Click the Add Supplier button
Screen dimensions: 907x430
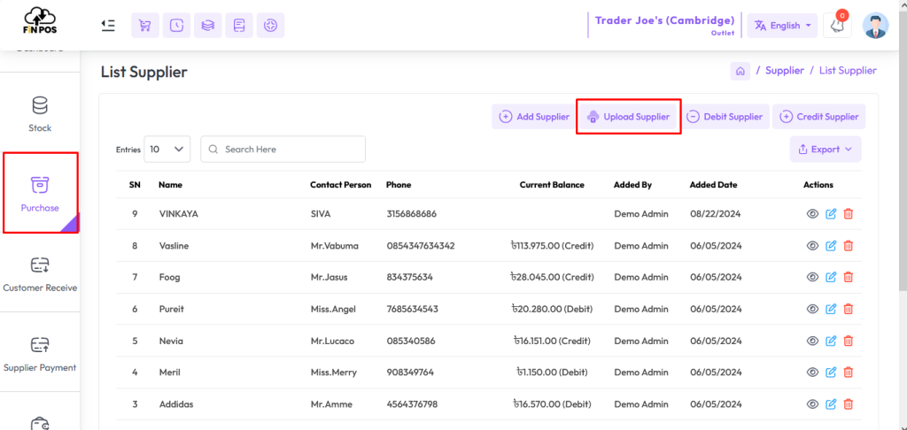pos(534,117)
